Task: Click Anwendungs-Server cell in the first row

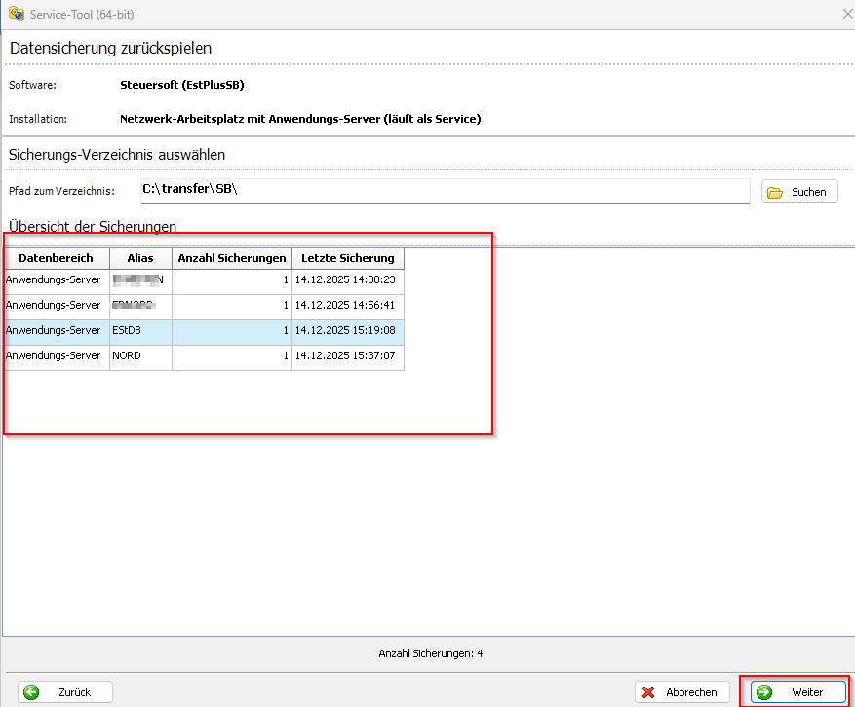Action: 54,280
